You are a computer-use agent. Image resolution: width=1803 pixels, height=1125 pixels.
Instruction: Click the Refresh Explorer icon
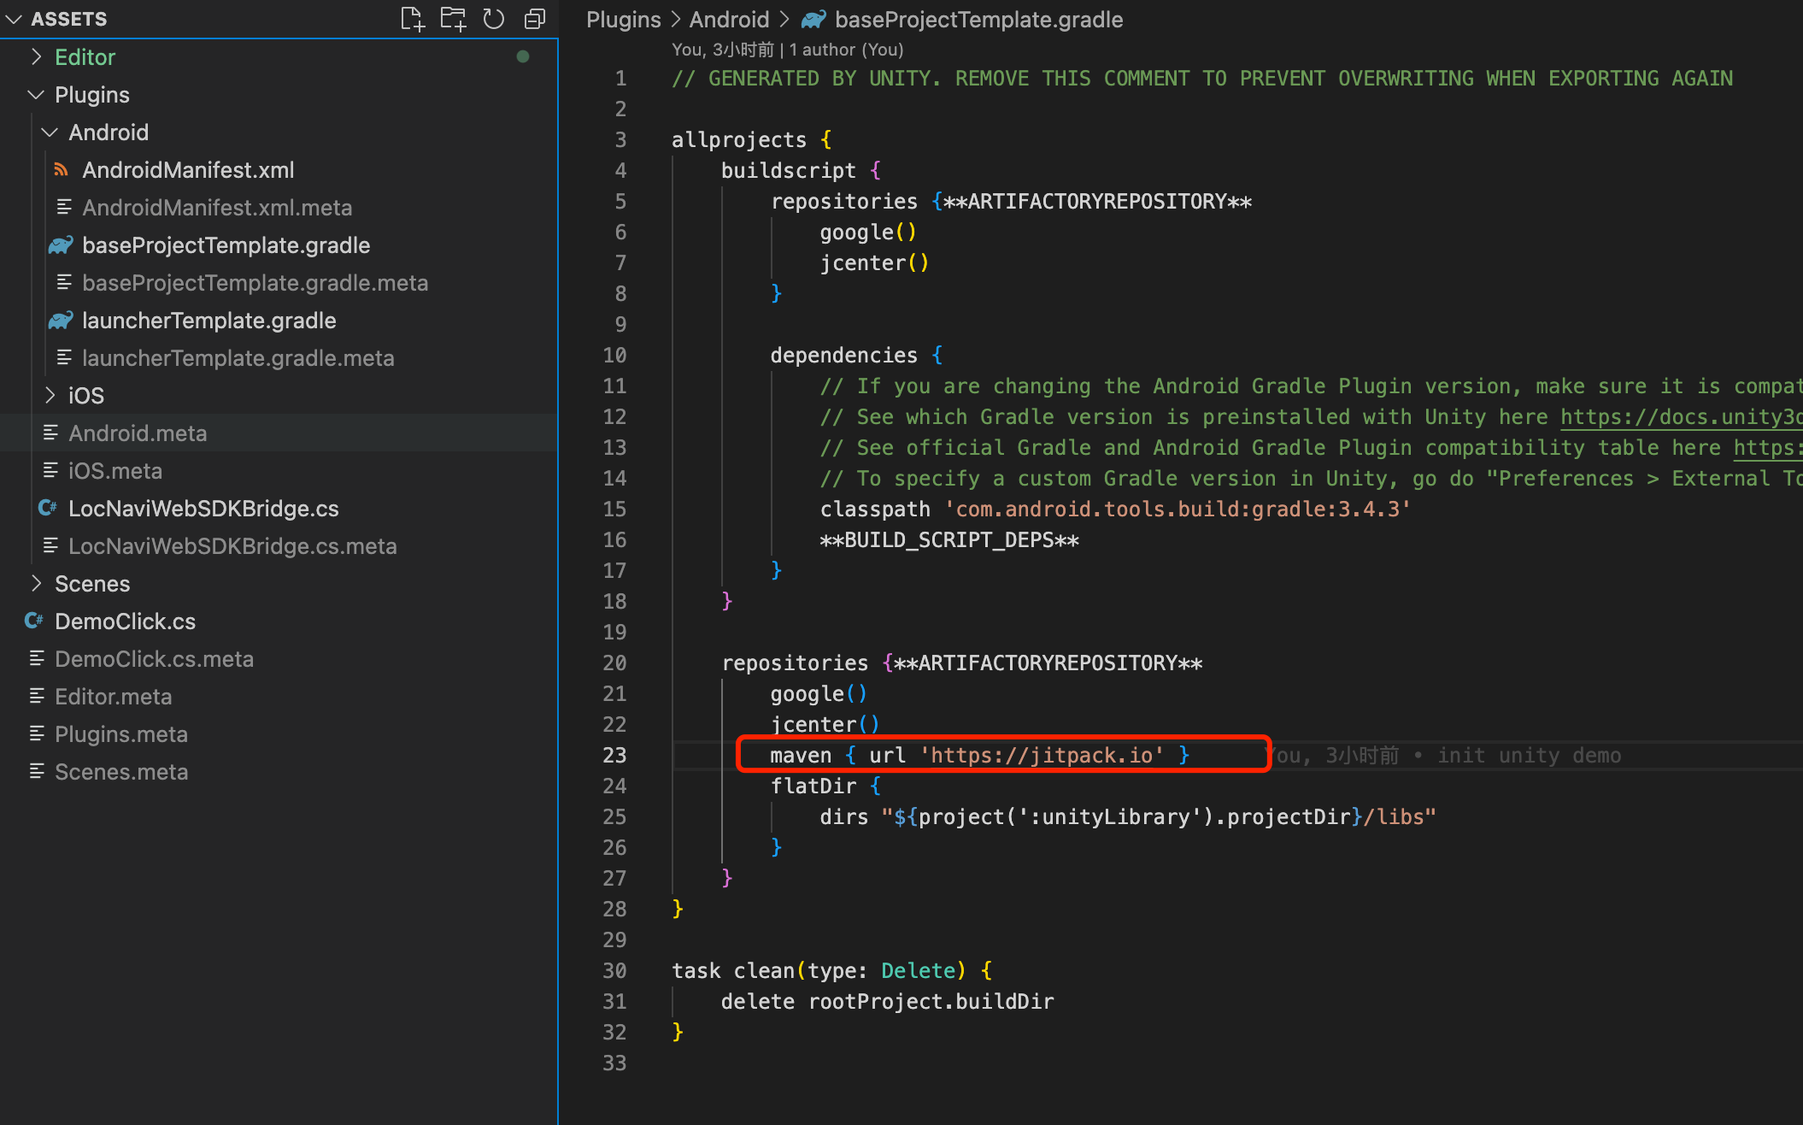[494, 18]
